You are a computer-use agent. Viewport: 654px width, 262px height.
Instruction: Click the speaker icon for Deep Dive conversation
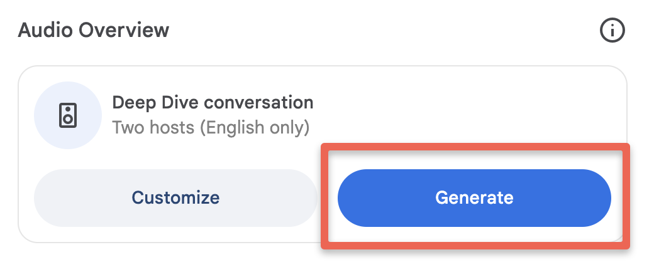tap(67, 115)
